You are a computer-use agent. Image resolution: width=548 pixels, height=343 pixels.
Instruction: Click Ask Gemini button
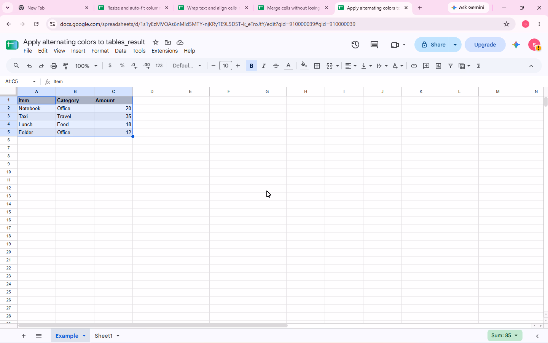tap(468, 8)
